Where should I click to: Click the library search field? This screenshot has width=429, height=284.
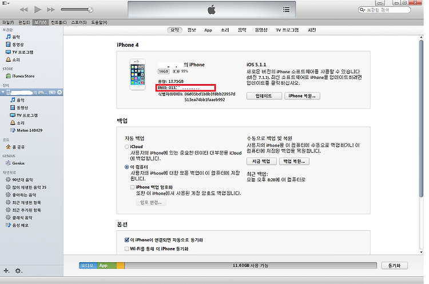click(384, 10)
